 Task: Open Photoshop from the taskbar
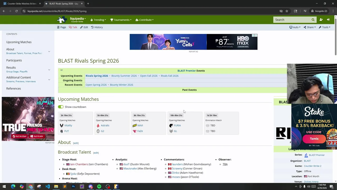point(73,187)
